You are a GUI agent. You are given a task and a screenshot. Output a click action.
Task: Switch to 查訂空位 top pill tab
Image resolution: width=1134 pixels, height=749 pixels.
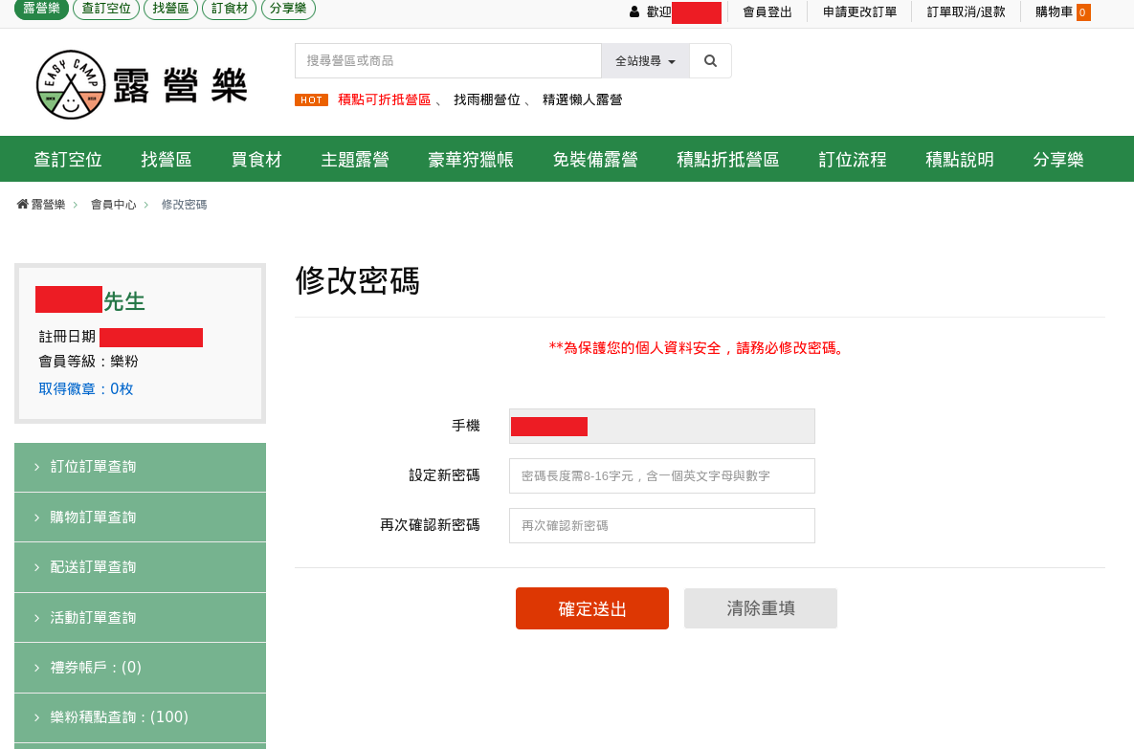point(106,9)
